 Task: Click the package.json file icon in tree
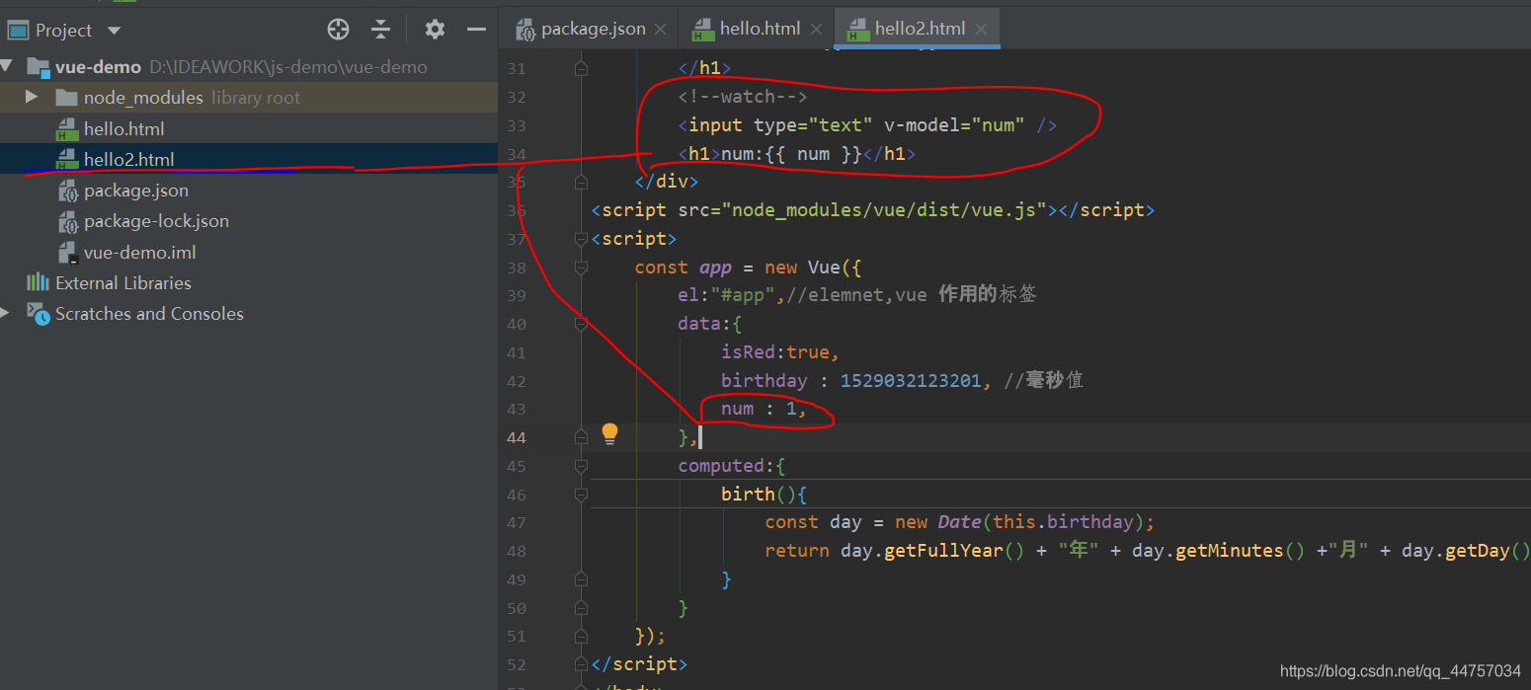pos(67,191)
